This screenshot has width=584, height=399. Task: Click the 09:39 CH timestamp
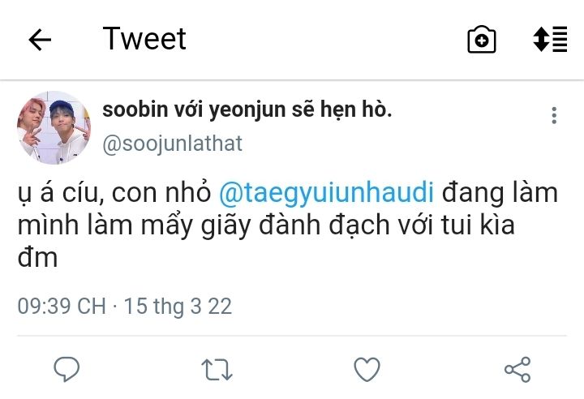[x=62, y=306]
